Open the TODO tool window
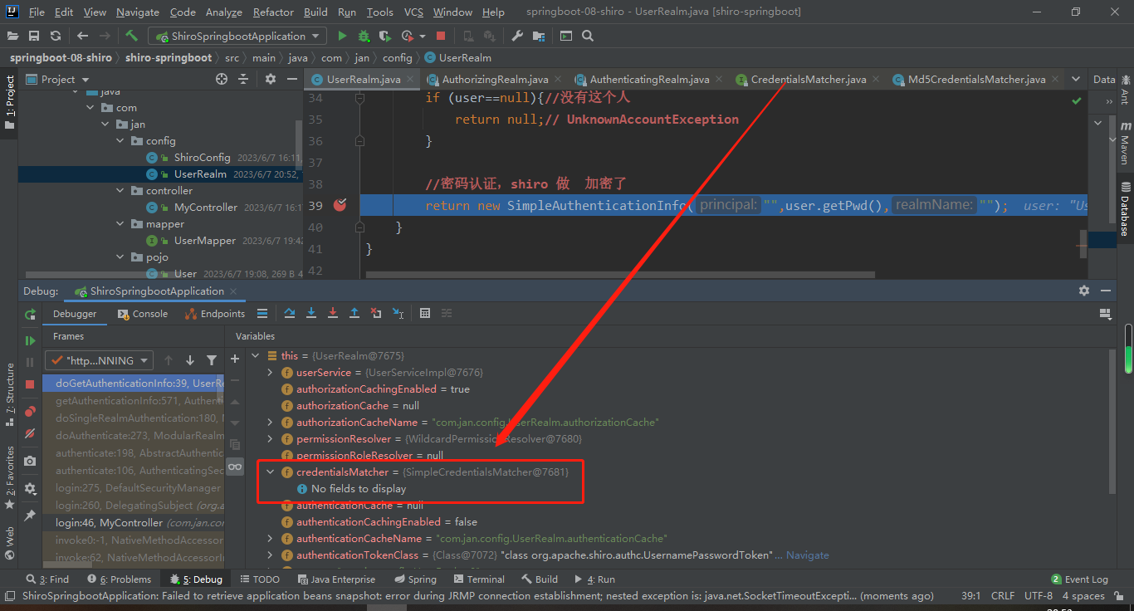1134x611 pixels. point(260,579)
